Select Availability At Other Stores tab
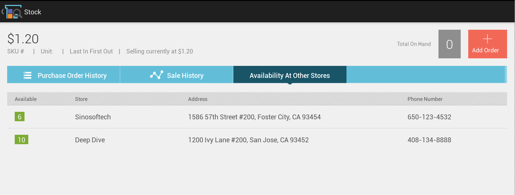The image size is (515, 195). point(290,75)
